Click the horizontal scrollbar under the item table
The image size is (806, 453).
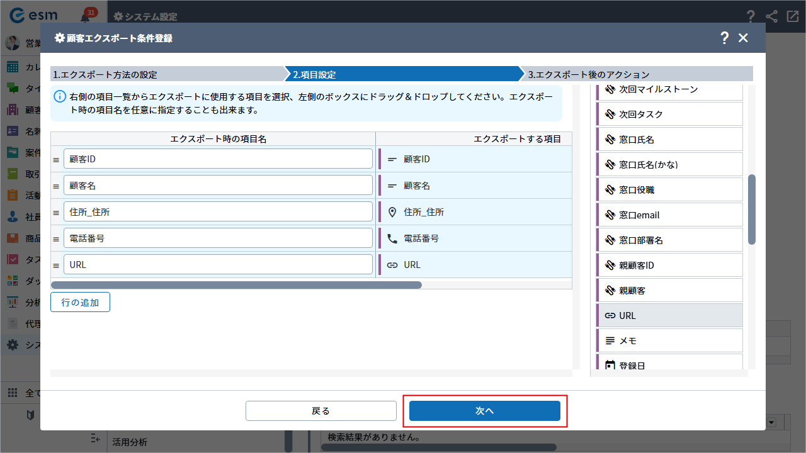(236, 285)
